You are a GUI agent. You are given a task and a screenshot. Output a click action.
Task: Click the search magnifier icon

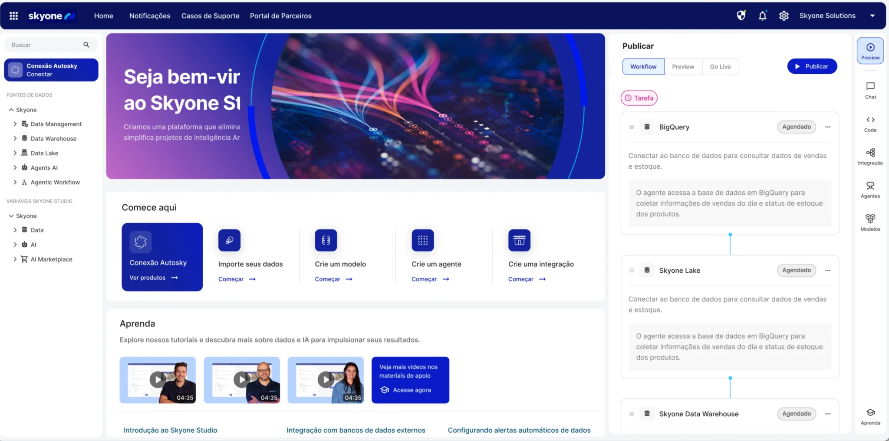click(86, 45)
